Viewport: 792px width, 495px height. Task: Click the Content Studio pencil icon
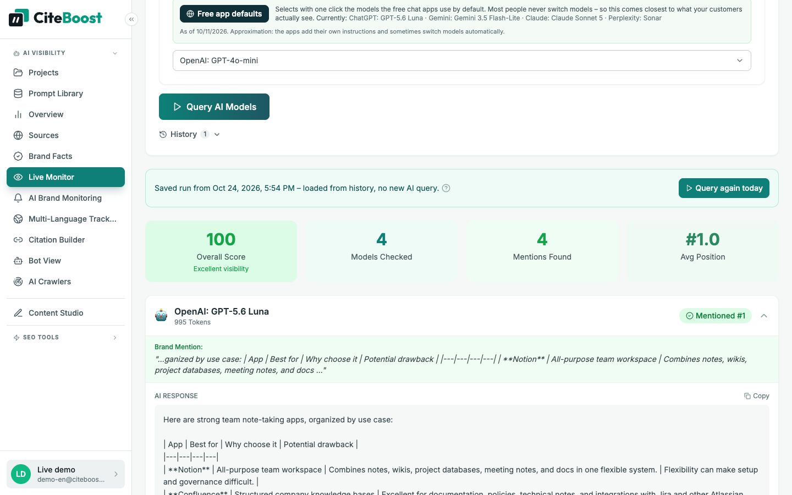[18, 313]
